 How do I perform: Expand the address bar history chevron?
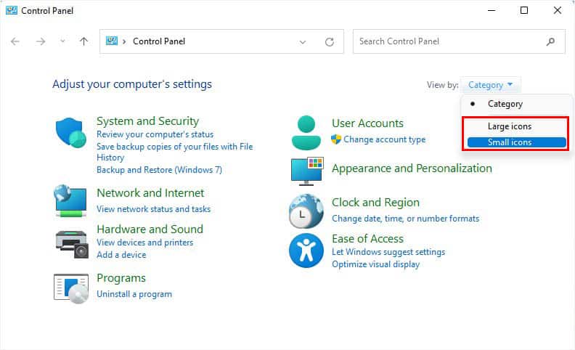[x=303, y=42]
